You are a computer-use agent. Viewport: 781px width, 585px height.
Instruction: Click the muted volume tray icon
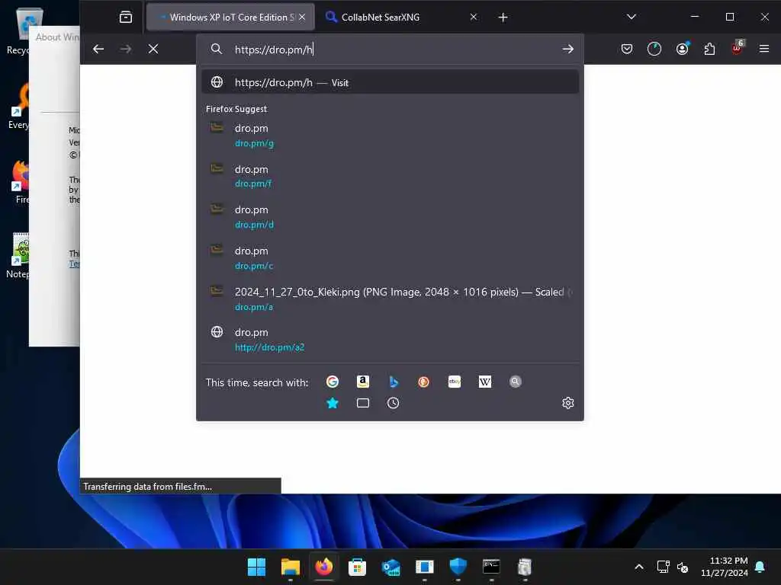pos(683,567)
